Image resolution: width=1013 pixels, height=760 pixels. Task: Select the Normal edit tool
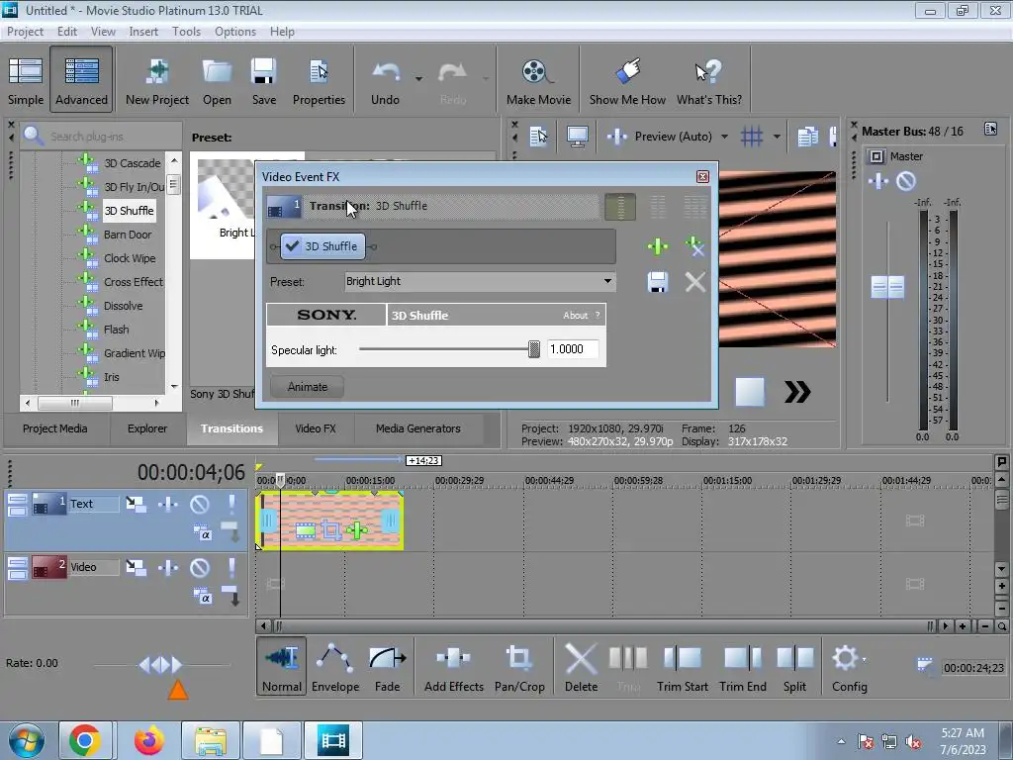tap(282, 666)
